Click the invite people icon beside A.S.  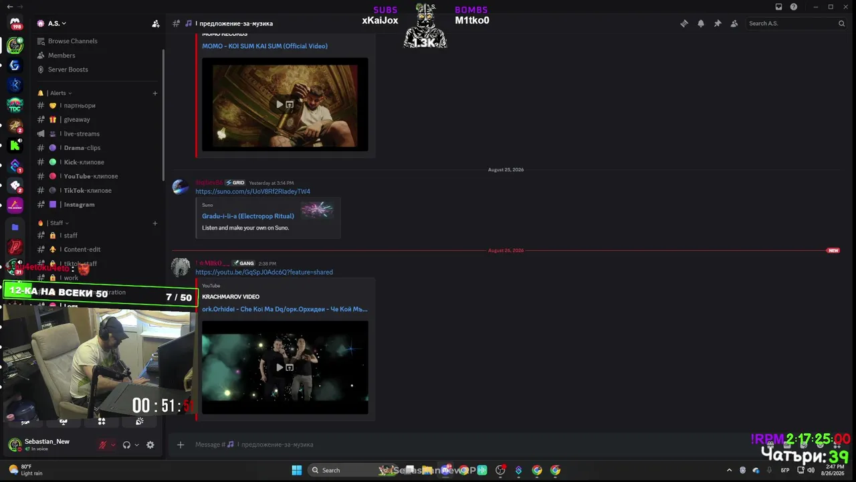click(x=156, y=23)
